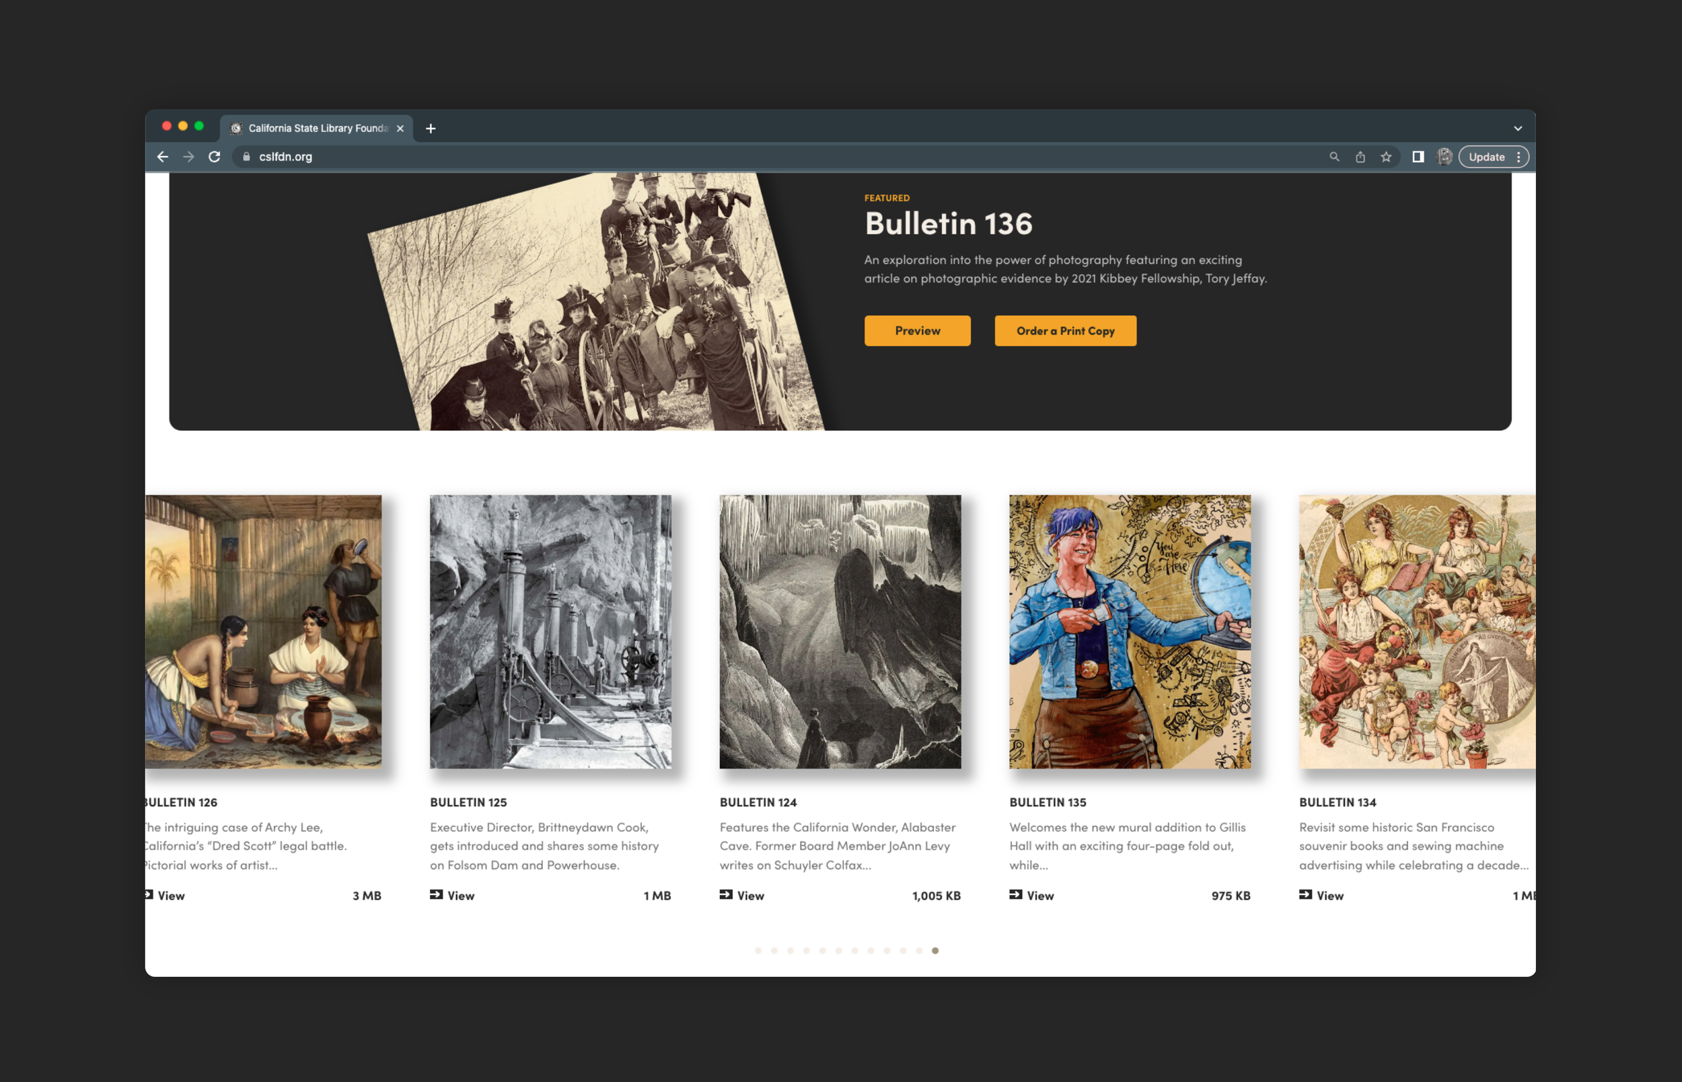
Task: Click the share page icon
Action: 1360,157
